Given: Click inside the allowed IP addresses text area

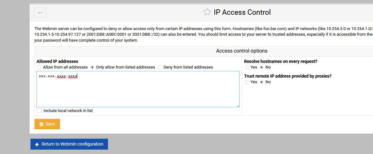Looking at the screenshot, I should [x=138, y=91].
